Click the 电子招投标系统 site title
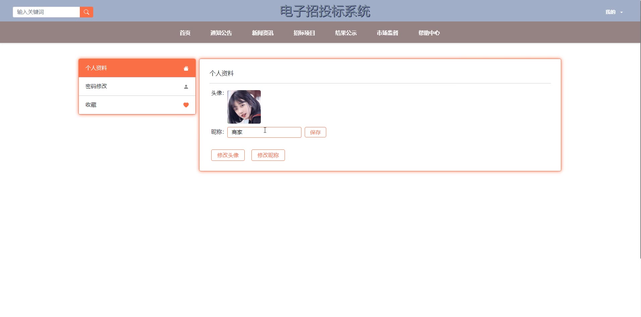641x317 pixels. coord(325,11)
